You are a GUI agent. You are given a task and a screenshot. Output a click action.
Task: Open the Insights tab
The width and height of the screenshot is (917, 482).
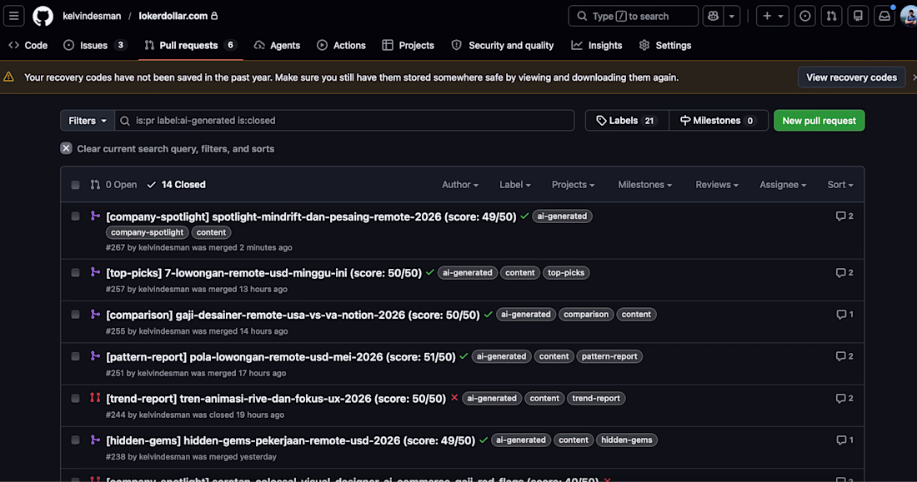597,45
